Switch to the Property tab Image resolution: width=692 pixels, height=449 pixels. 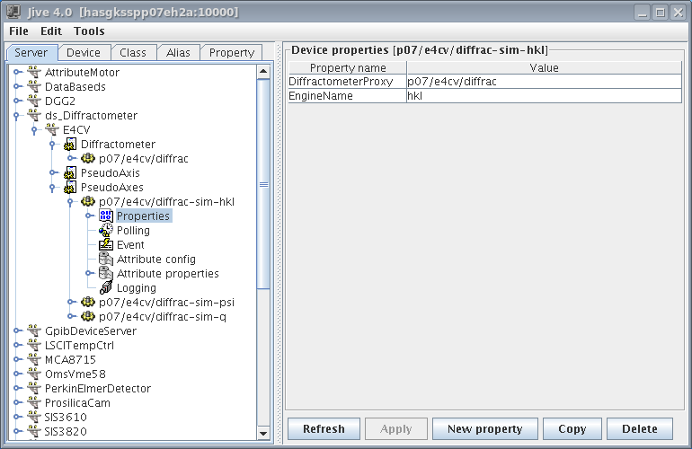pyautogui.click(x=232, y=52)
